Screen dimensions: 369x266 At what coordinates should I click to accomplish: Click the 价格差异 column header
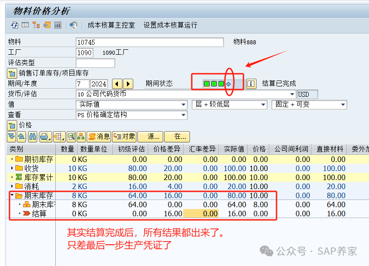[x=165, y=149]
